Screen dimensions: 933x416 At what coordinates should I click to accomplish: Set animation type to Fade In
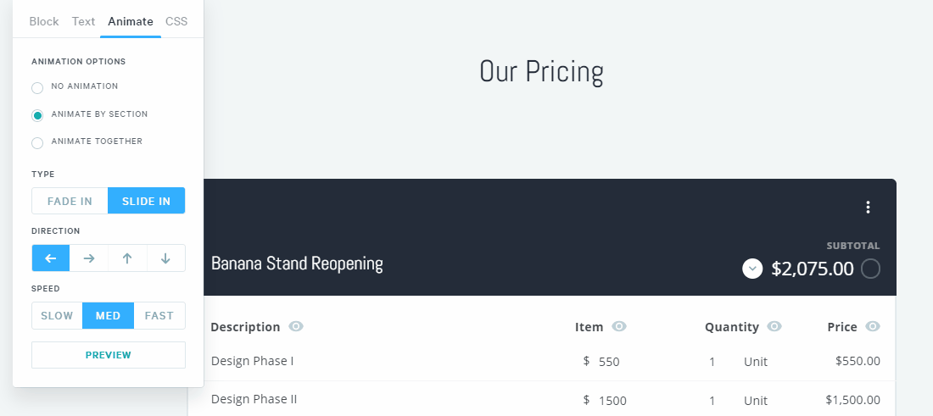70,201
